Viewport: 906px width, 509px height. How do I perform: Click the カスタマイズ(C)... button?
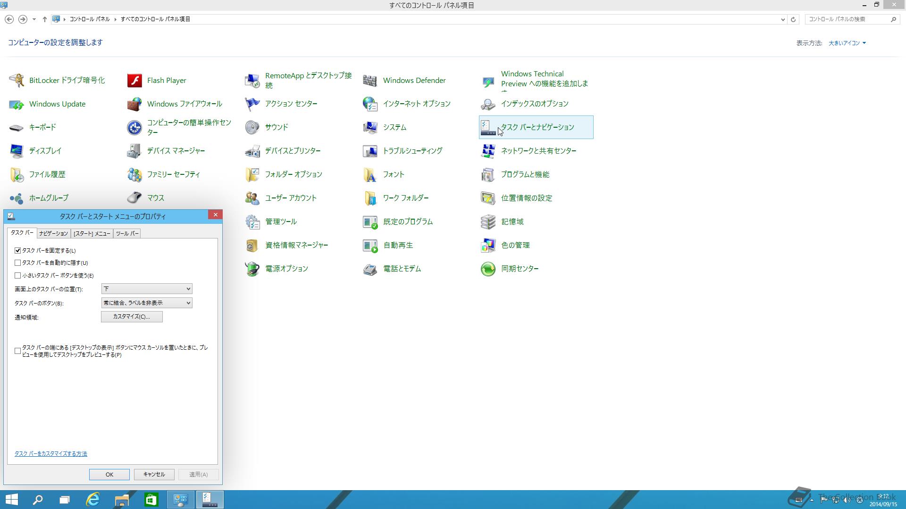[132, 317]
